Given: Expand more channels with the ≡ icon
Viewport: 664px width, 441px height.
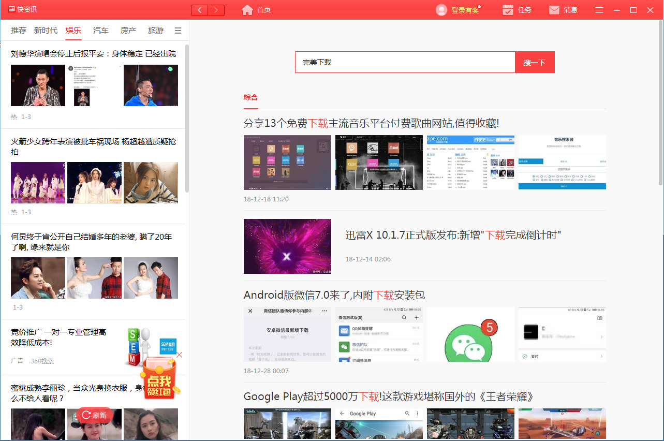Looking at the screenshot, I should click(x=178, y=31).
